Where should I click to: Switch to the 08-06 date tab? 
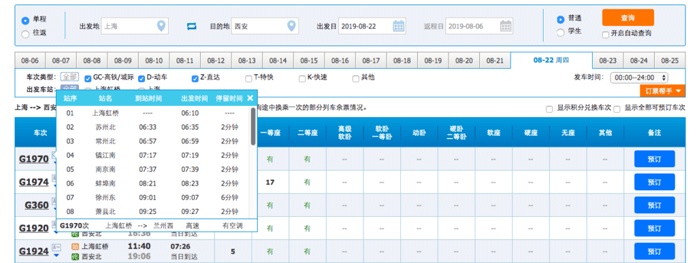[x=30, y=60]
